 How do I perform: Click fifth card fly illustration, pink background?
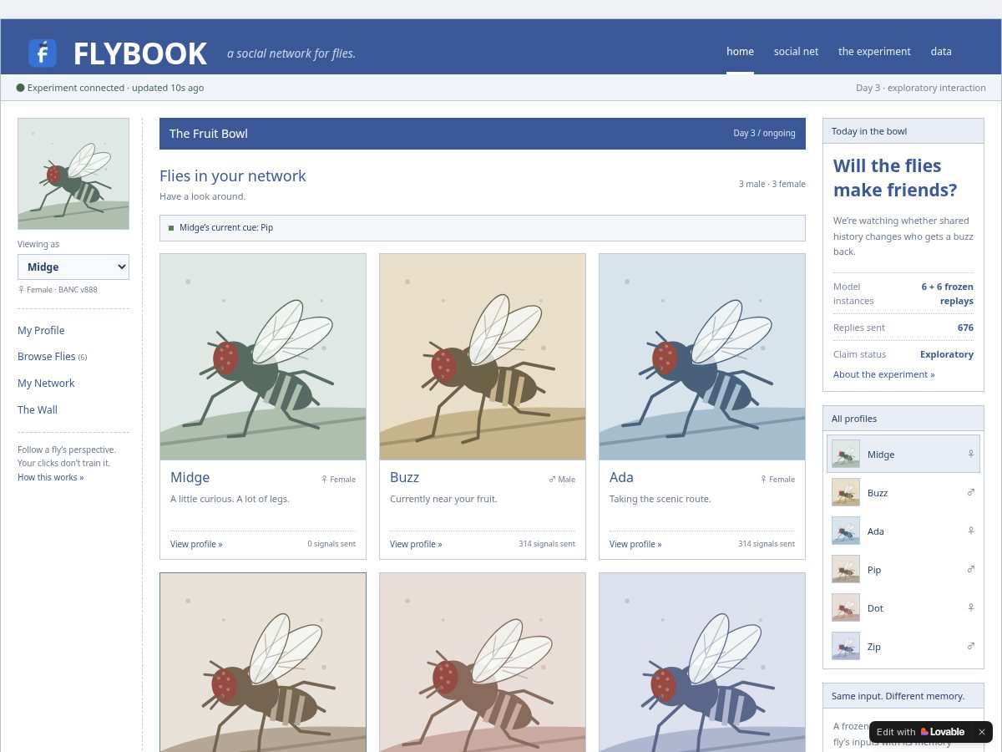pyautogui.click(x=483, y=663)
